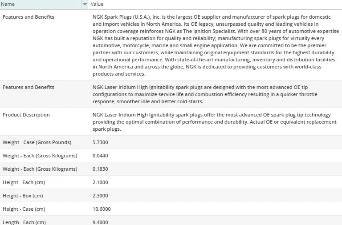This screenshot has width=342, height=225.
Task: Select the Weight - Each row with 0.0440
Action: (171, 156)
